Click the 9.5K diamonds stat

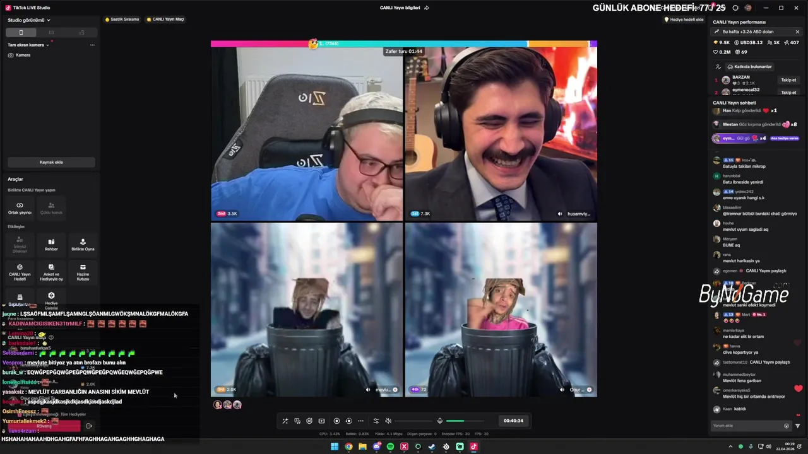(721, 42)
